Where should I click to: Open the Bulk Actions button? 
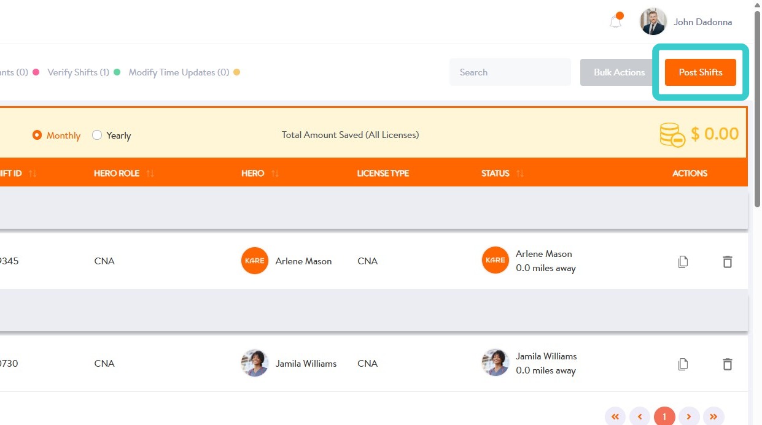point(619,72)
